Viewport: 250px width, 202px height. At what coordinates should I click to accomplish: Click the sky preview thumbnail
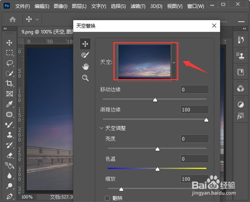144,61
